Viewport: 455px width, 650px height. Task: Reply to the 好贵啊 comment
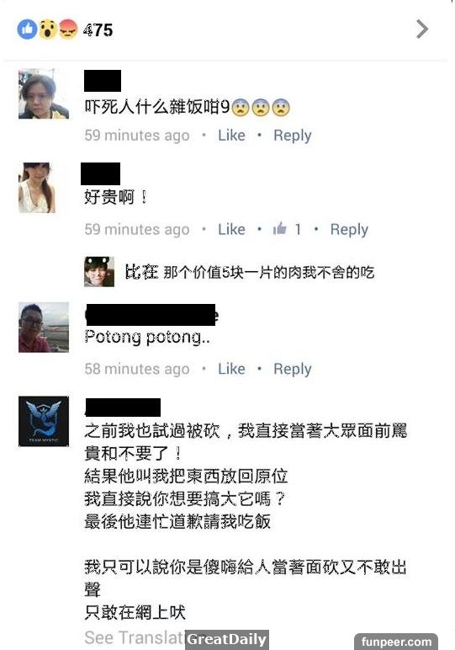pos(349,230)
